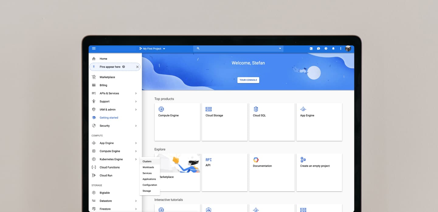Open the hamburger navigation menu
Viewport: 438px width, 212px height.
point(94,48)
